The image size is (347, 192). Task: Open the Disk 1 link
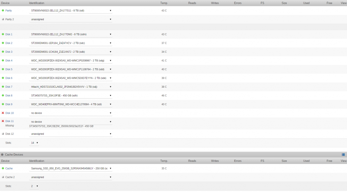tap(9, 34)
